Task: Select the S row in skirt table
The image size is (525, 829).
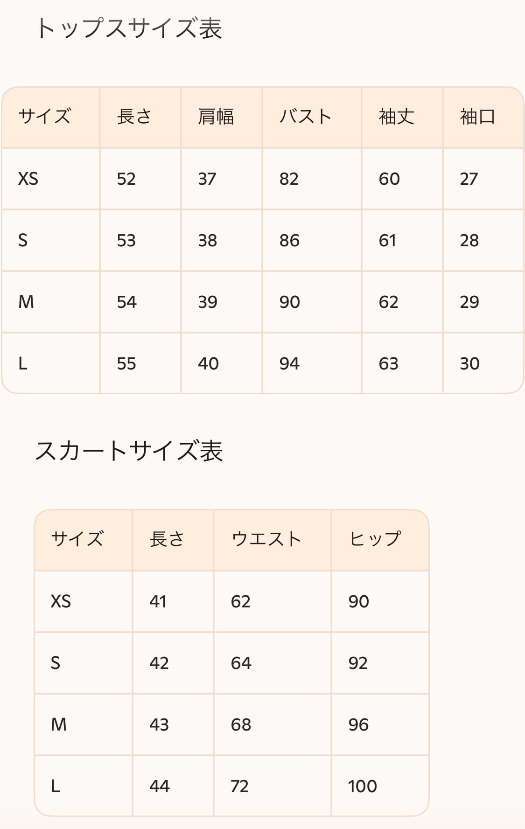Action: (x=56, y=663)
